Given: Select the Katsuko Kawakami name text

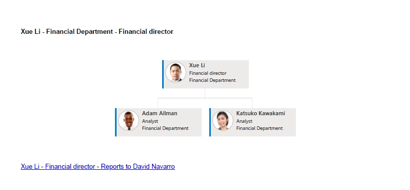Looking at the screenshot, I should coord(260,113).
